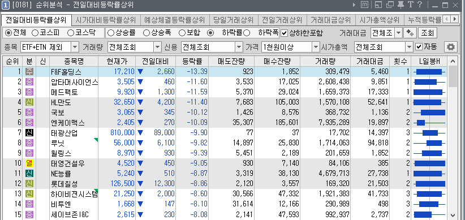Viewport: 465px width, 220px height.
Task: Open help with the question mark icon
Action: pos(419,5)
